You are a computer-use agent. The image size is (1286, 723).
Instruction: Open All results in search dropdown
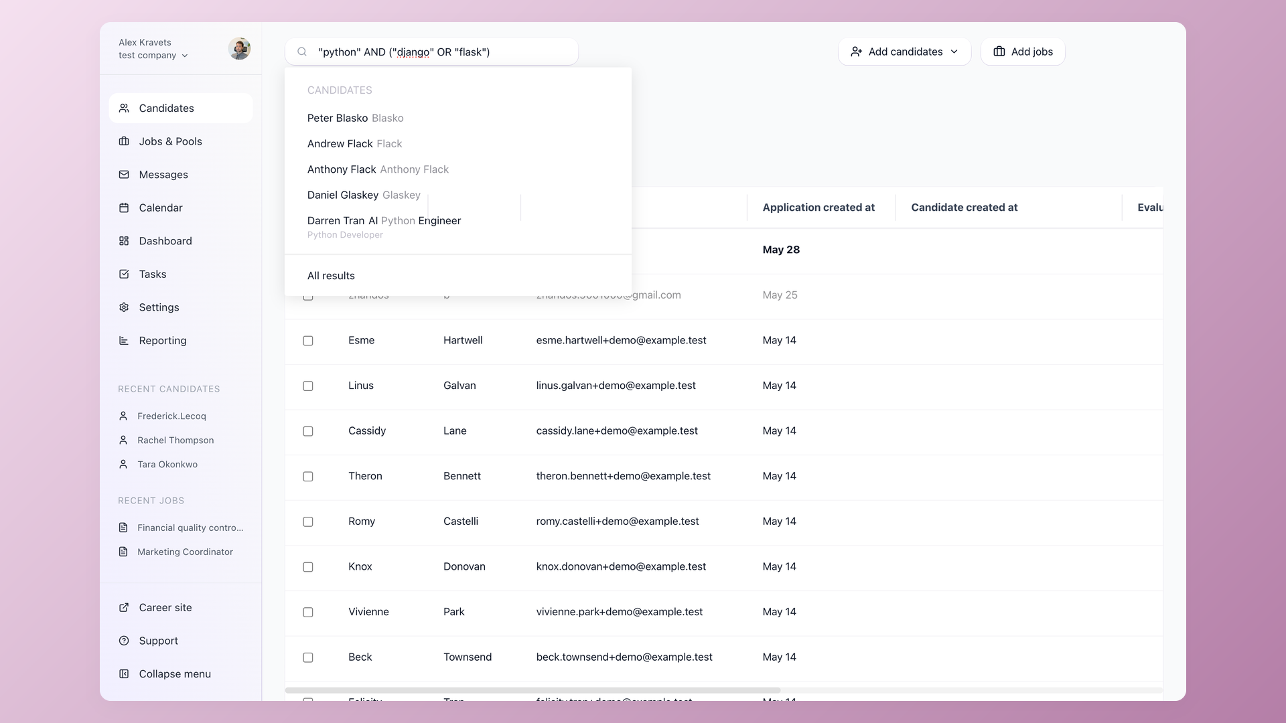pyautogui.click(x=331, y=276)
